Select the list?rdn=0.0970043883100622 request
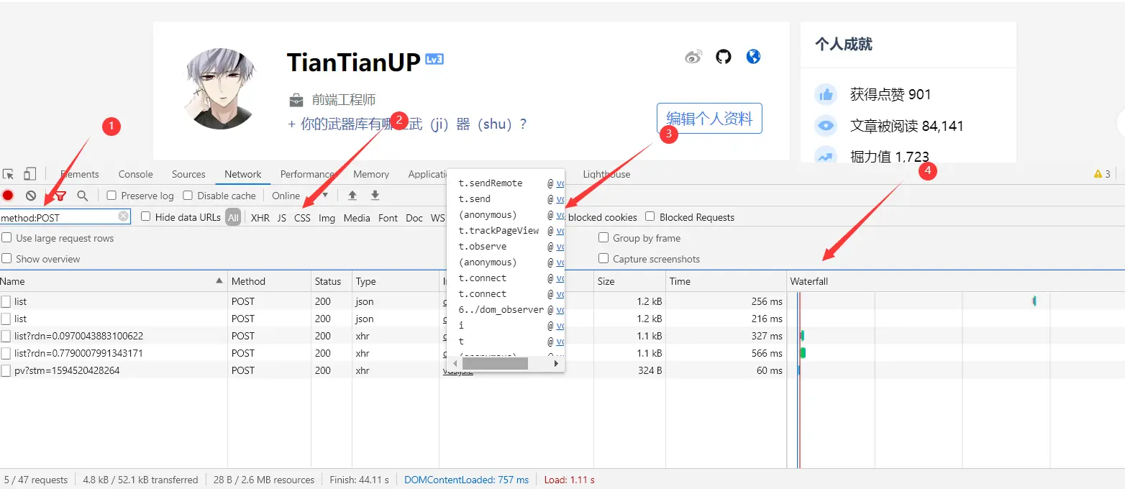The image size is (1125, 489). click(78, 336)
